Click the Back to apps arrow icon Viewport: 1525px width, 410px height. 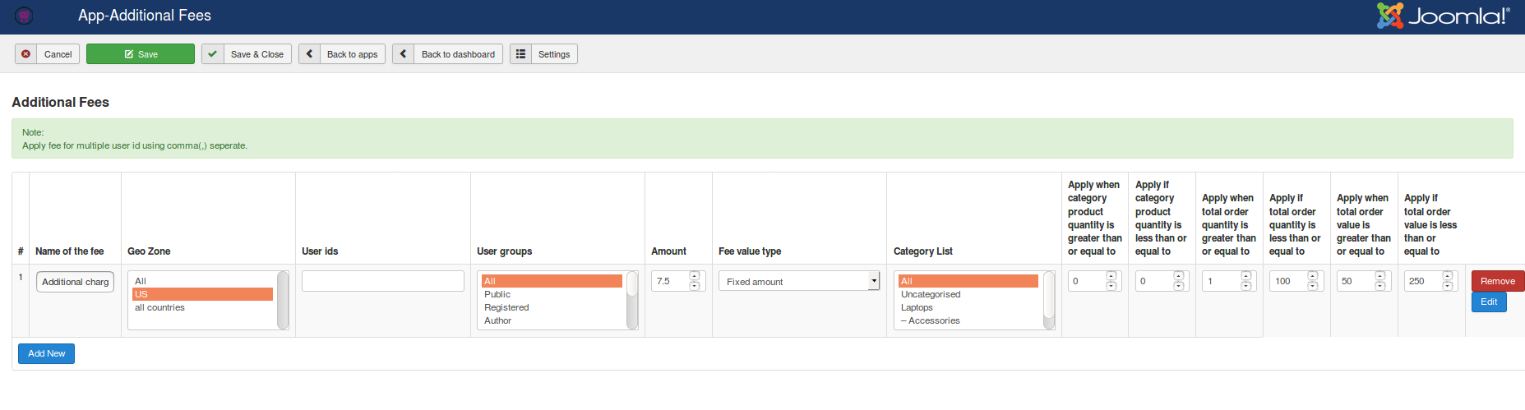click(310, 54)
